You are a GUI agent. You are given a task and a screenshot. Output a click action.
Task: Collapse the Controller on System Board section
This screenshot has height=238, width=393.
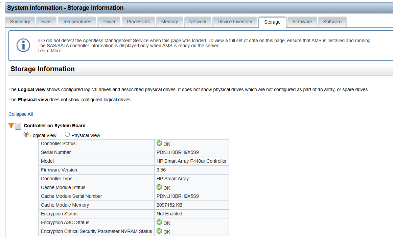coord(18,126)
